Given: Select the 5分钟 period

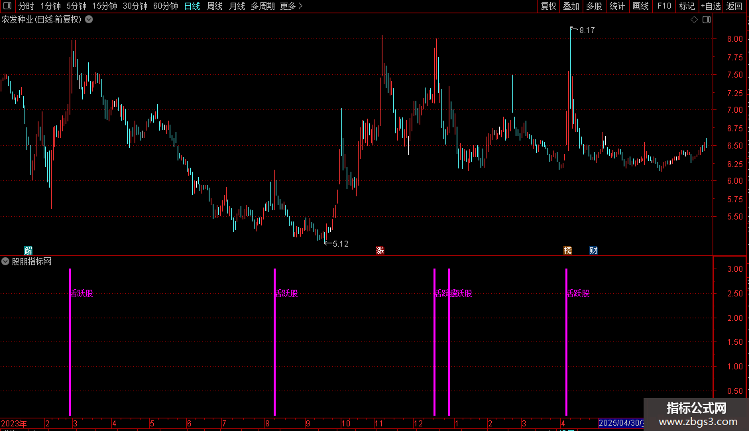Looking at the screenshot, I should pos(76,6).
